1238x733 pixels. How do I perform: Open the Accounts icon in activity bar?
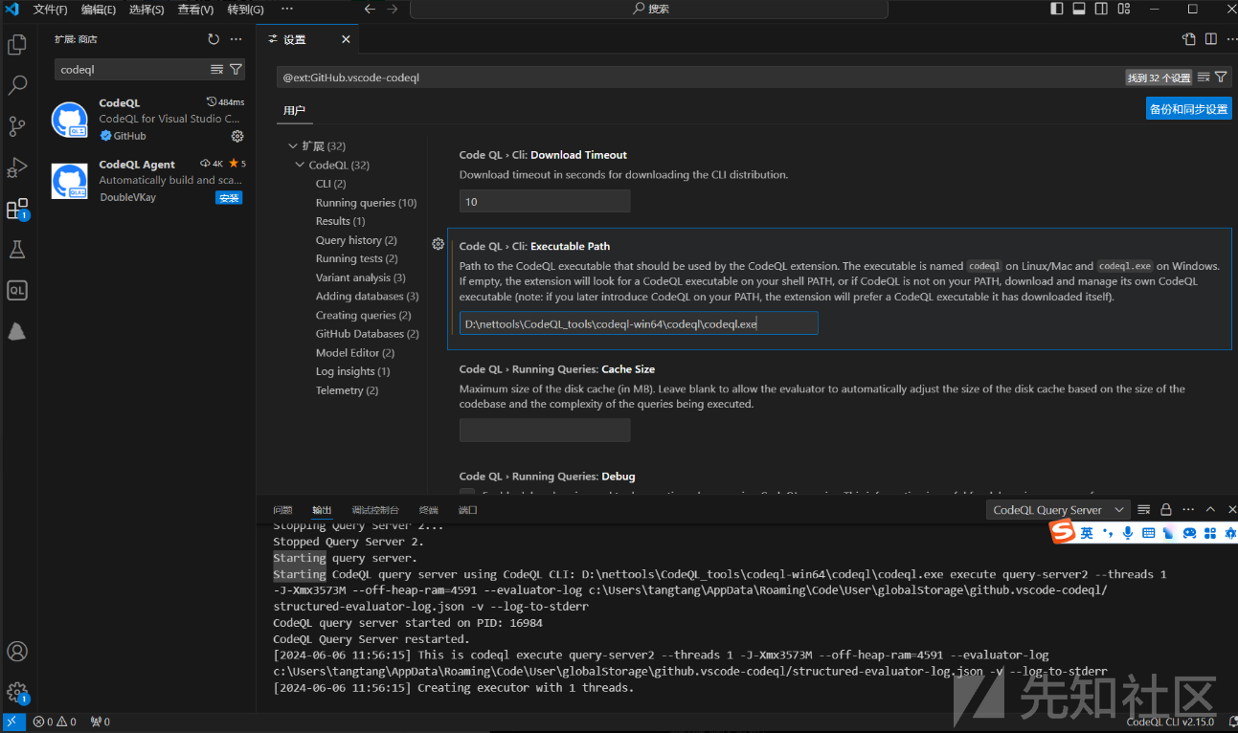(17, 652)
